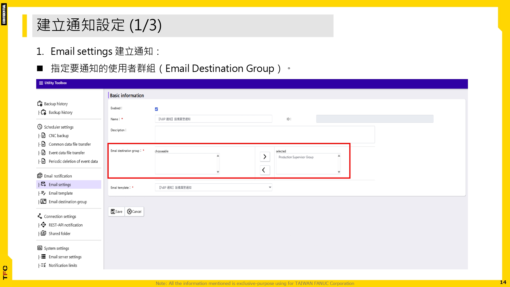Viewport: 510px width, 287px height.
Task: Uncheck the Enabled checkbox
Action: [x=157, y=109]
